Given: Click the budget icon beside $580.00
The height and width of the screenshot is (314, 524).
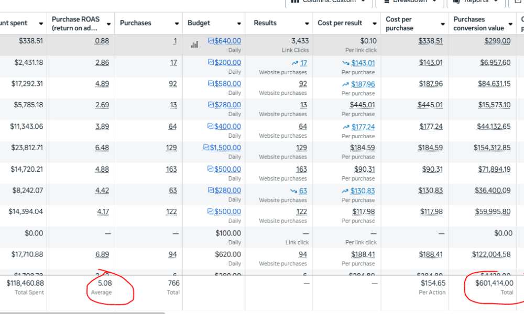Looking at the screenshot, I should point(211,84).
